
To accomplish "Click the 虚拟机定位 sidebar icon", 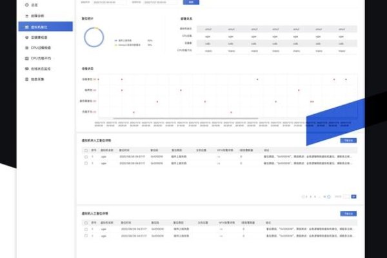I will (26, 26).
